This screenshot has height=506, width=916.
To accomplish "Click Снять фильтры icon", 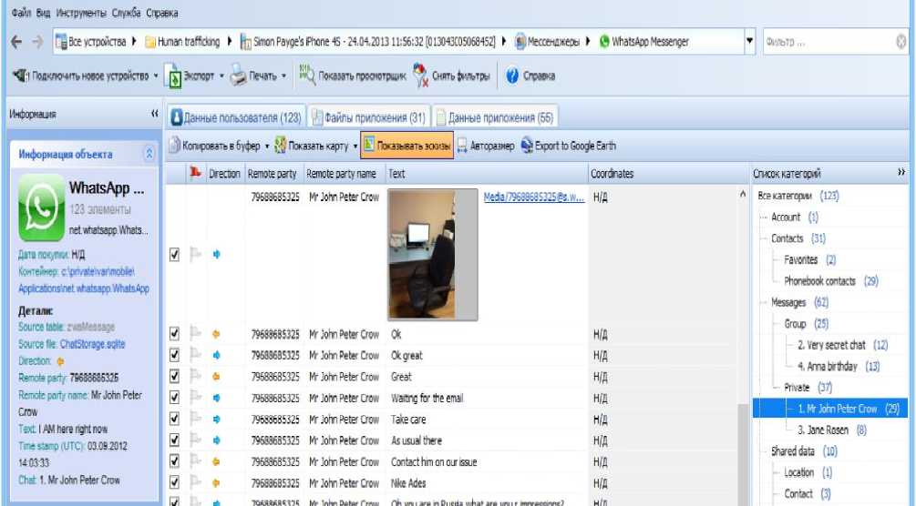I will [x=420, y=76].
